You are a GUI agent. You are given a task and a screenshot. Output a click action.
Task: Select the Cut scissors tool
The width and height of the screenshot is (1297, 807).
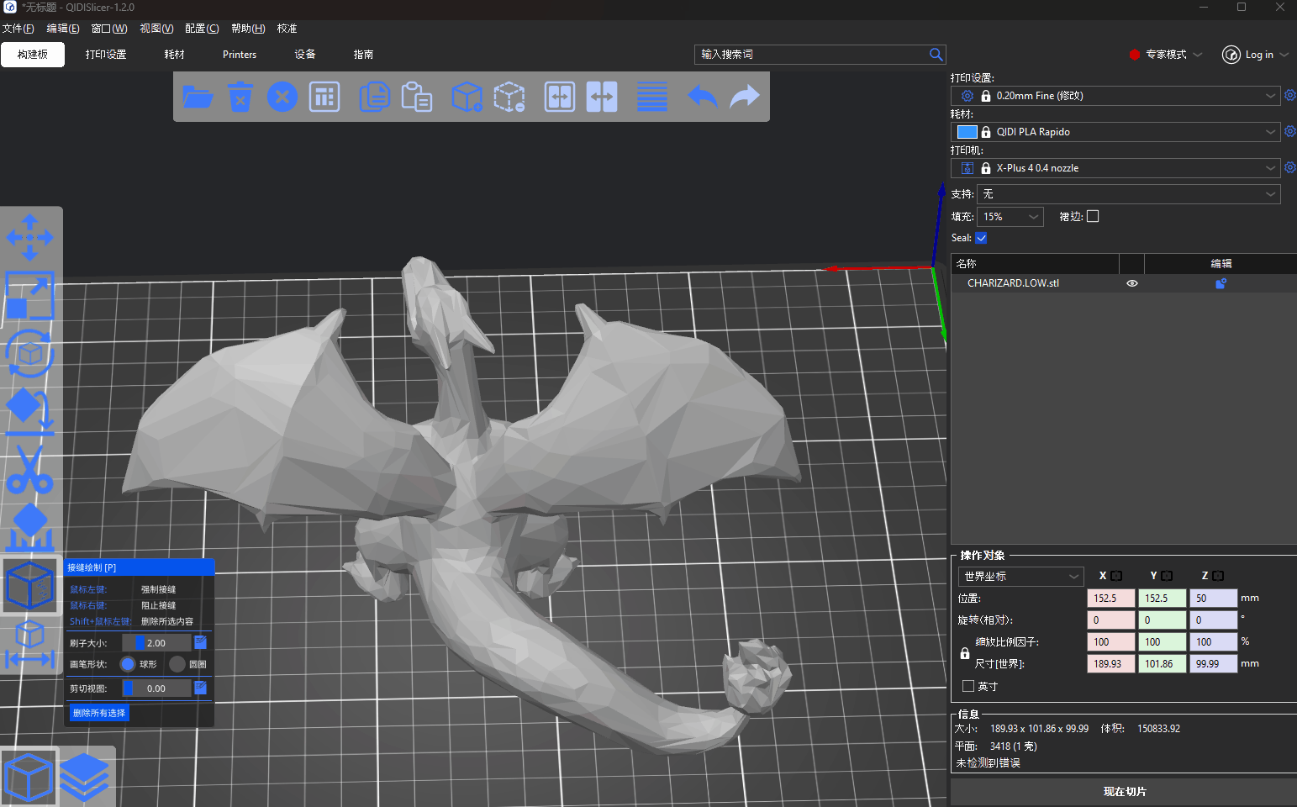pyautogui.click(x=30, y=469)
